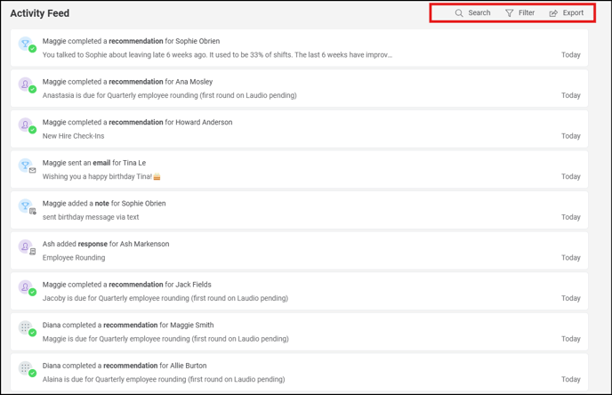Click the Filter funnel icon

pos(510,12)
